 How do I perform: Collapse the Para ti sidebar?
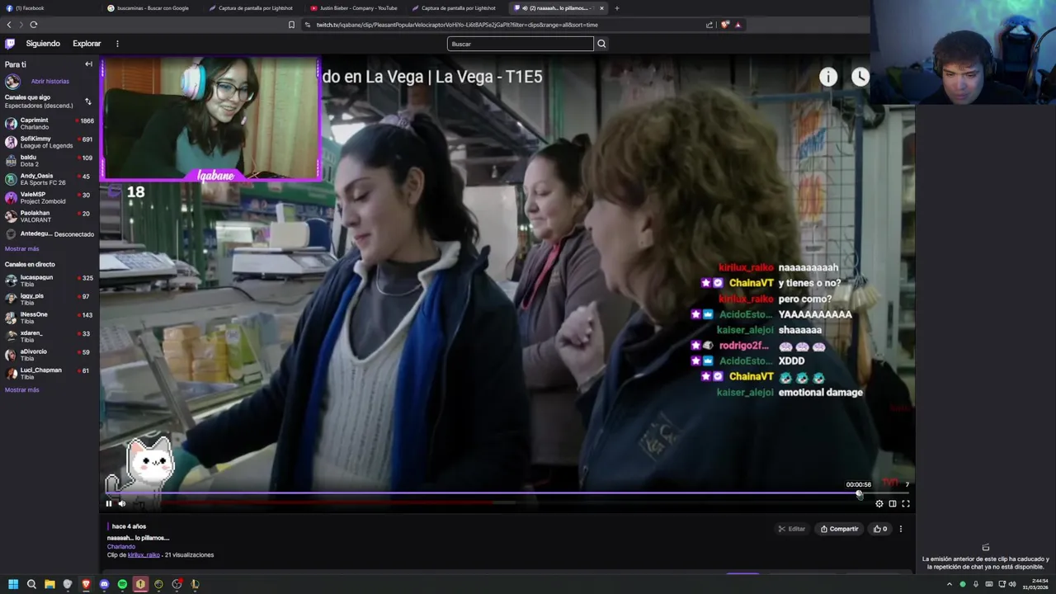click(88, 64)
